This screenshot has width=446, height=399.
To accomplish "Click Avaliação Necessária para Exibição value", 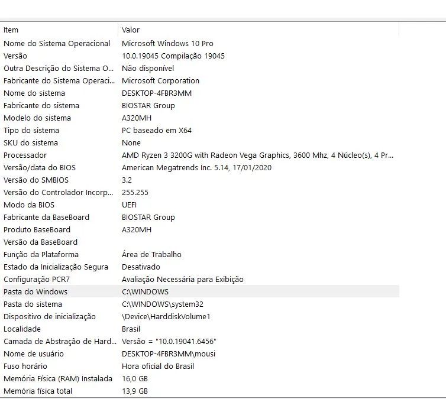I will (183, 280).
